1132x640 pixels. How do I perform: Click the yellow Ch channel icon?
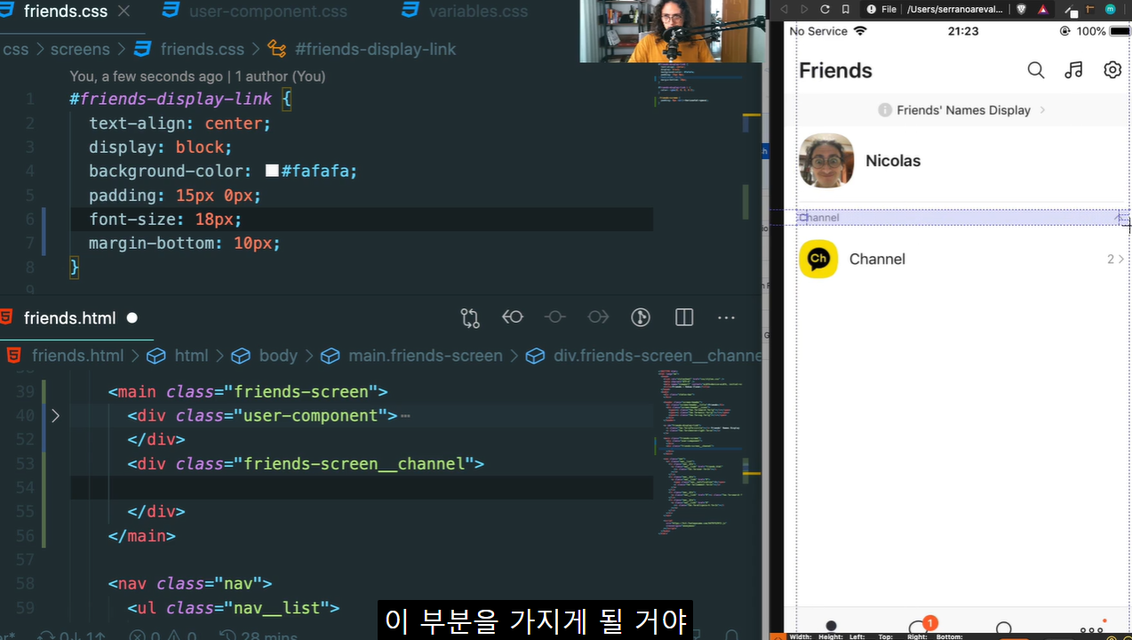(818, 259)
